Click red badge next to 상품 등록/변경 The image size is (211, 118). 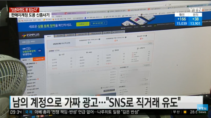tap(36, 63)
